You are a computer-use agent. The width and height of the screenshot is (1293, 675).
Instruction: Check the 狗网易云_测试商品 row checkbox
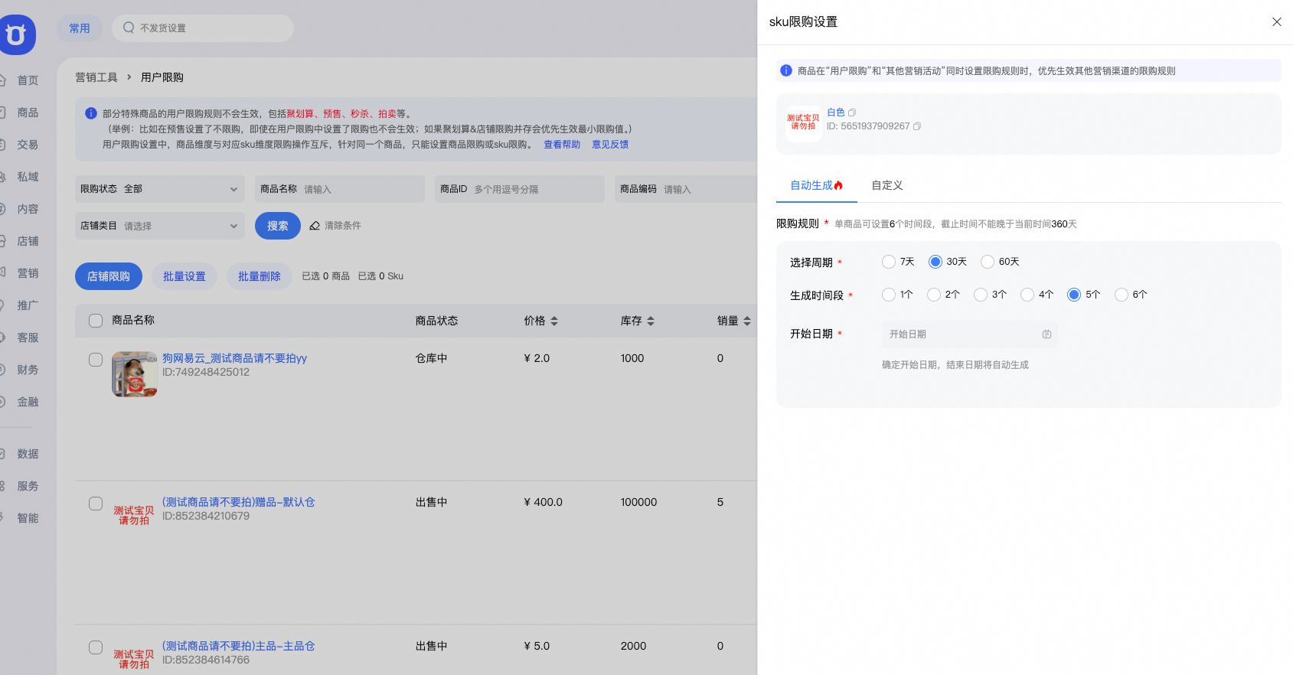pos(96,360)
